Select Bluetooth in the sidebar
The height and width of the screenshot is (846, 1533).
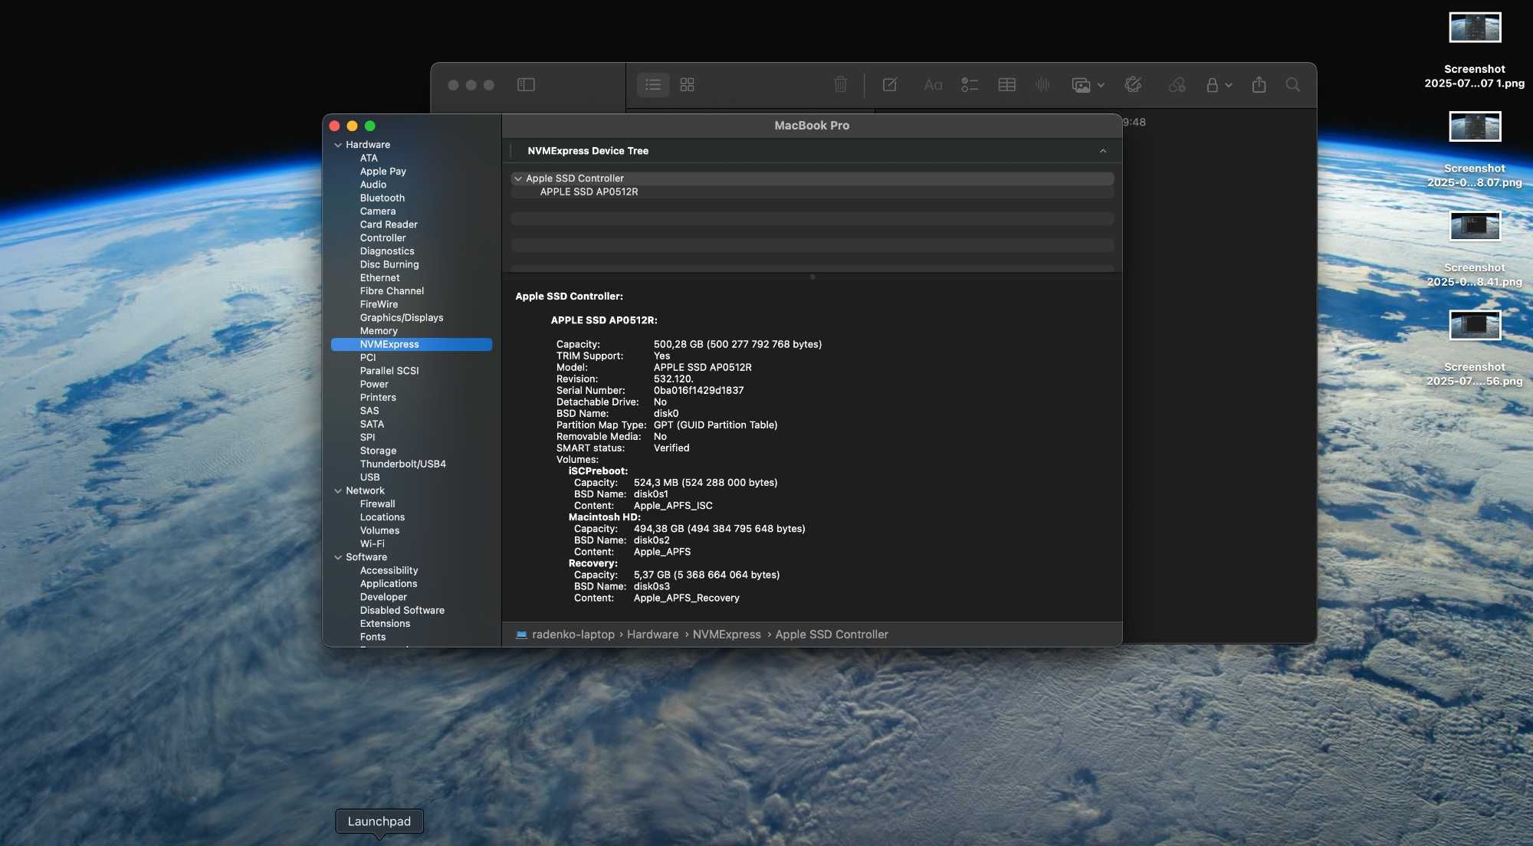pyautogui.click(x=382, y=198)
